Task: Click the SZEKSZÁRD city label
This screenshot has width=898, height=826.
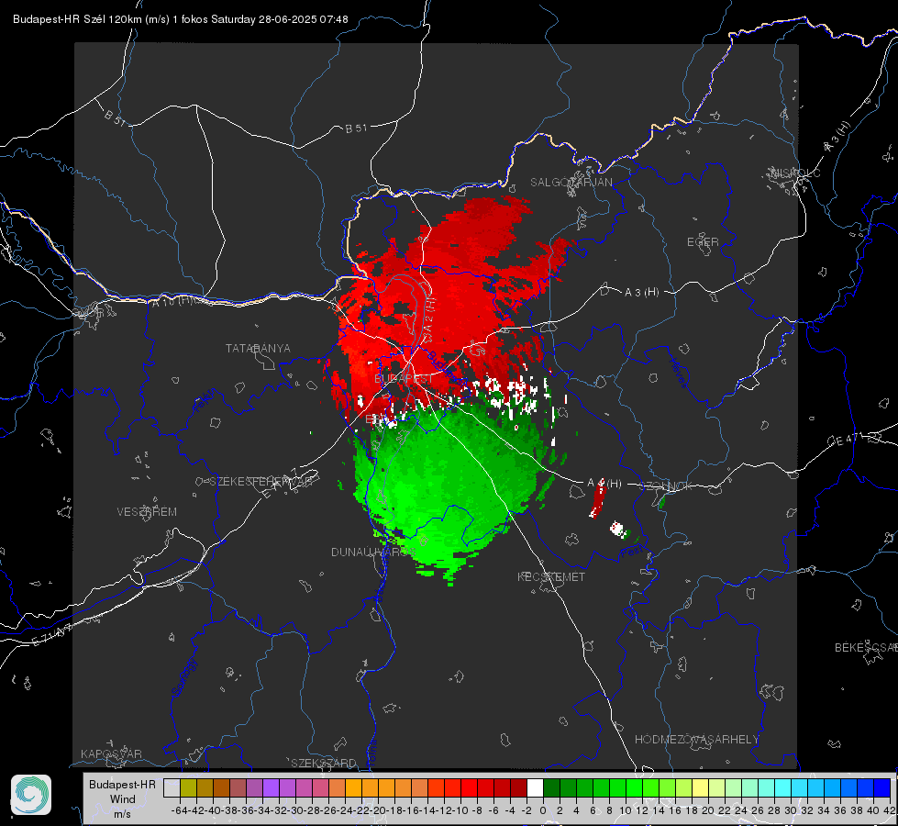Action: pos(324,763)
